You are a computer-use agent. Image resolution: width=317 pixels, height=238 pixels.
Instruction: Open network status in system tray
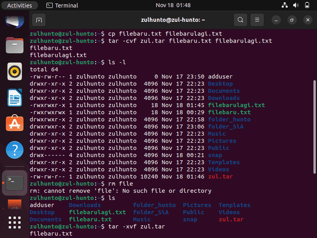tap(285, 5)
